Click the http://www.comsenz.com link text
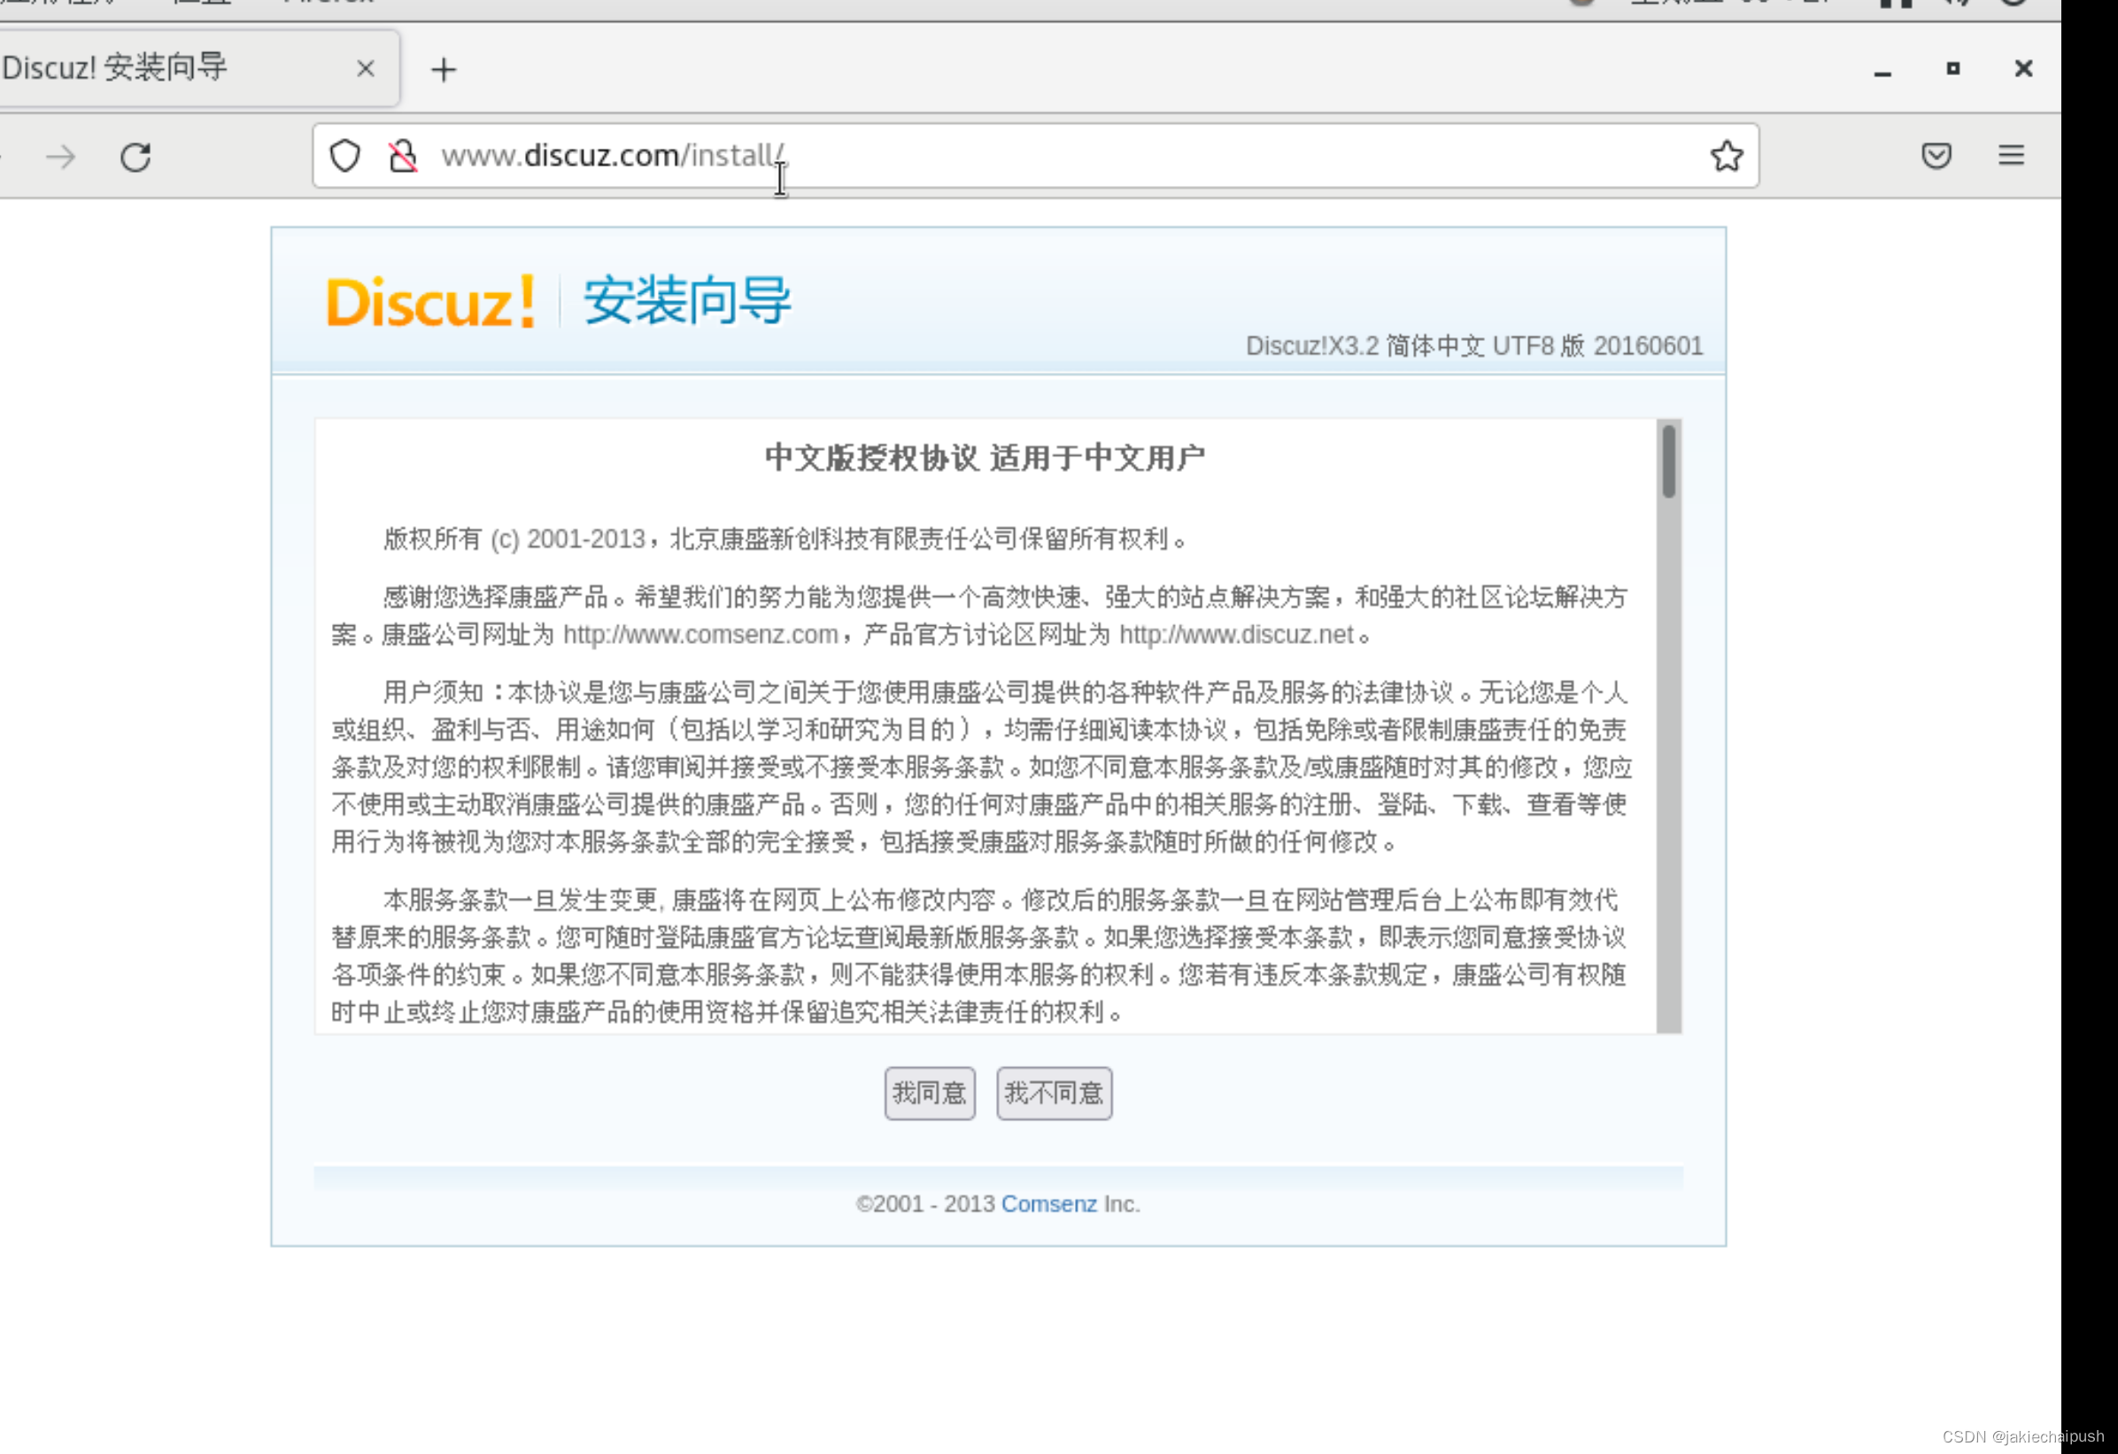The width and height of the screenshot is (2118, 1454). 700,635
